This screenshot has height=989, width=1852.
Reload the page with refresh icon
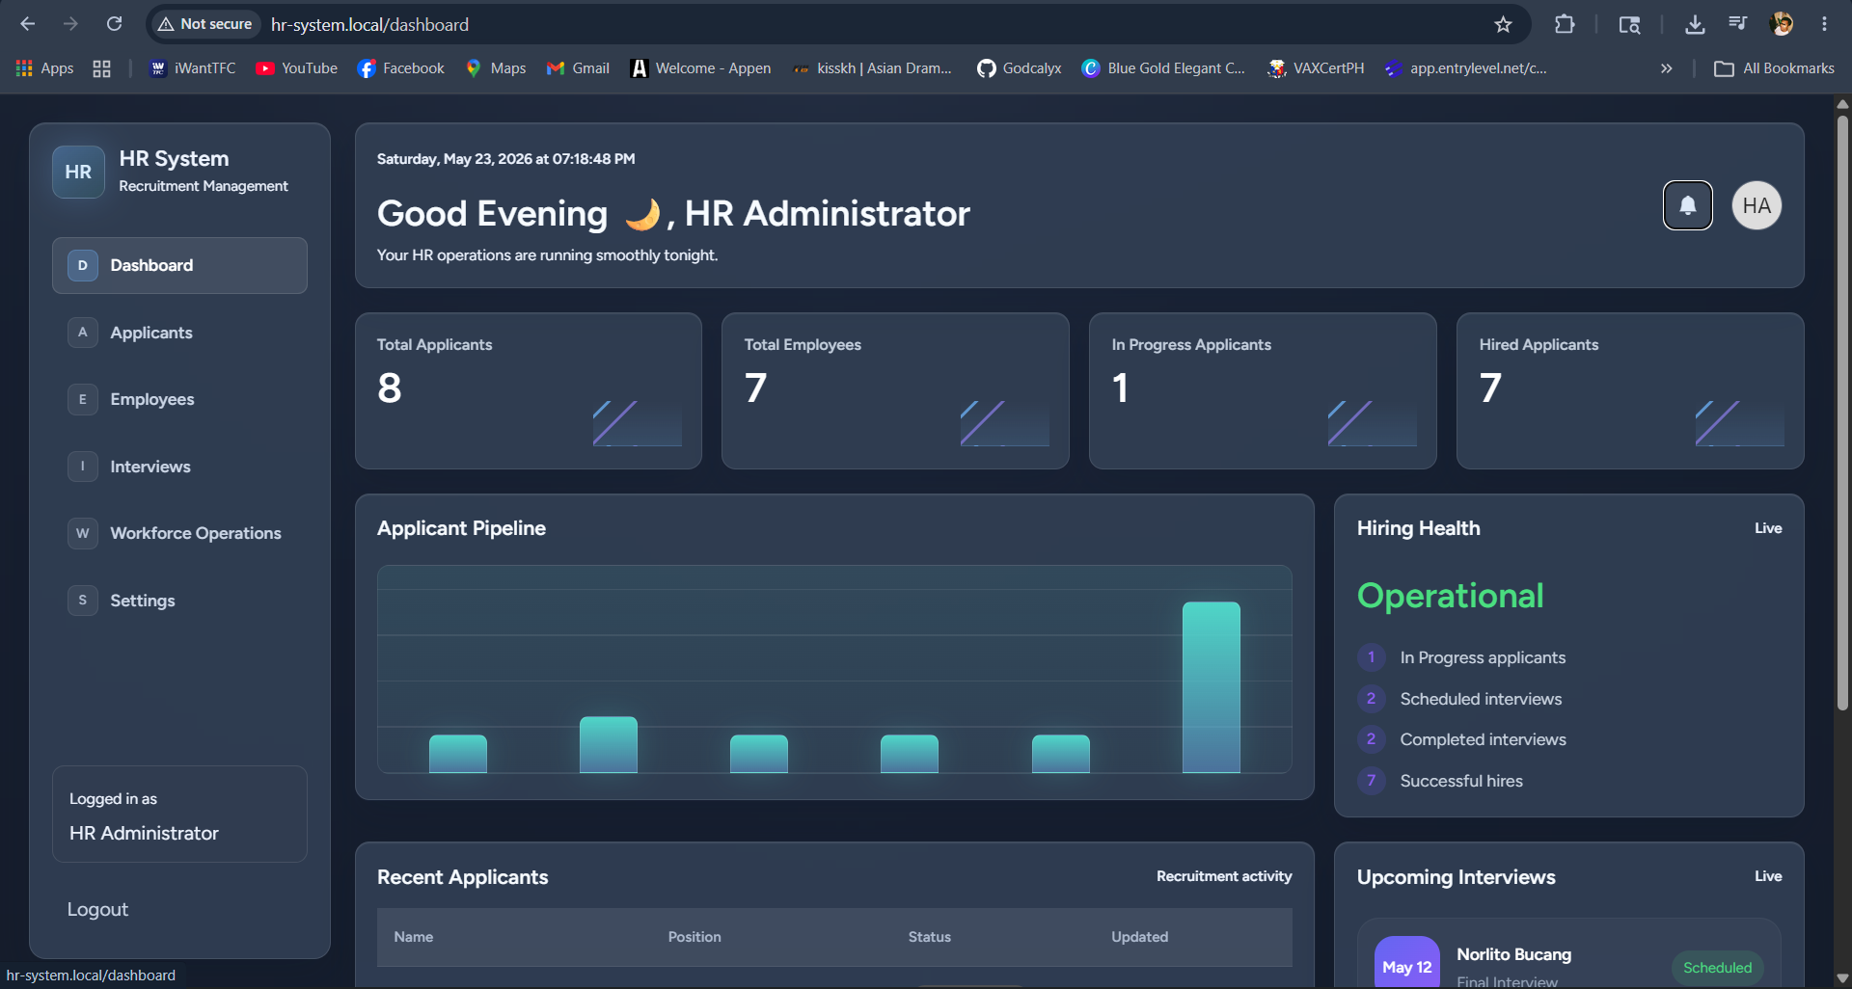[114, 24]
